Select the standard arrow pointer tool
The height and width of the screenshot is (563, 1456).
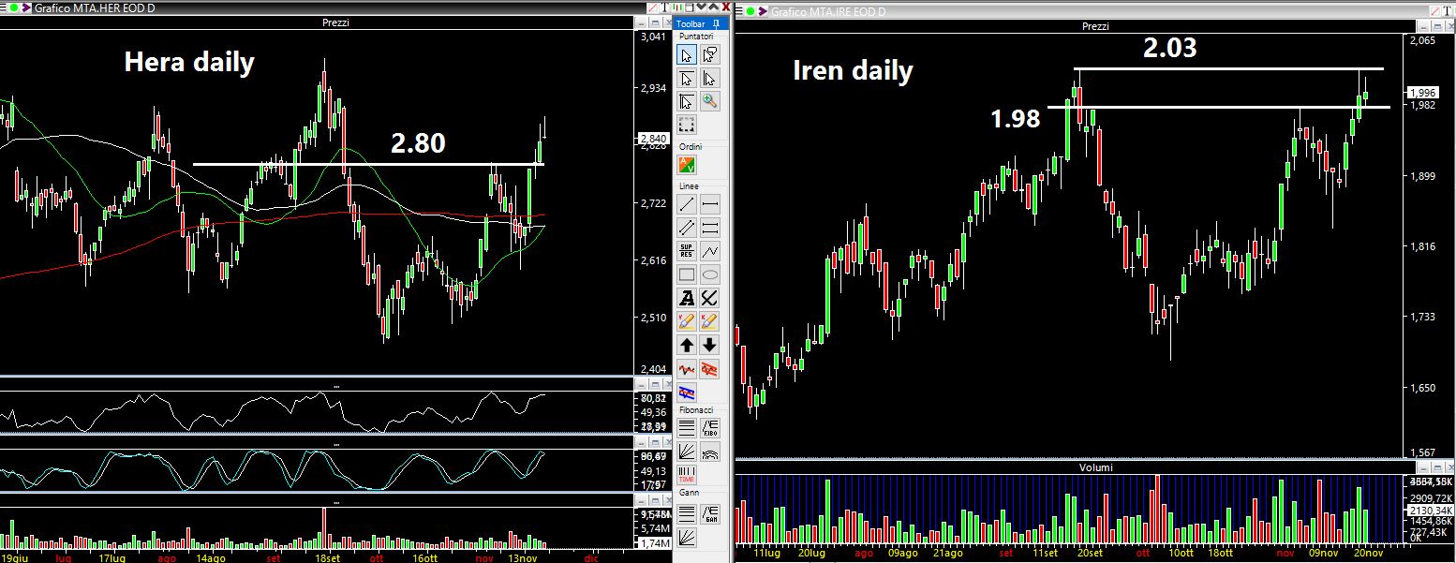(x=687, y=54)
